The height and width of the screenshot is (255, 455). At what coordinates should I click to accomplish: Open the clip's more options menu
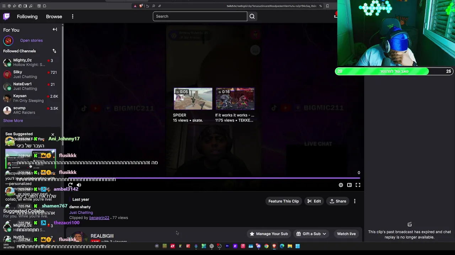(355, 201)
